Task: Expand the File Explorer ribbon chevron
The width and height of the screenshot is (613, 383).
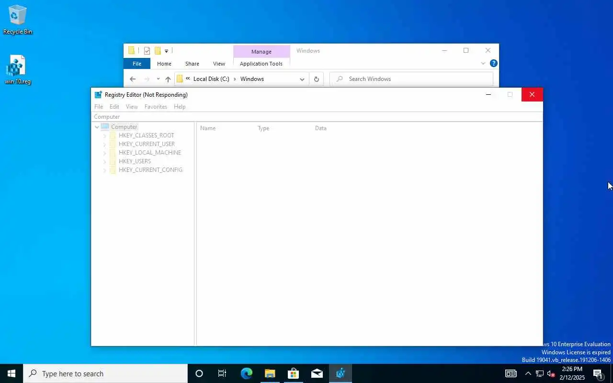Action: coord(483,63)
